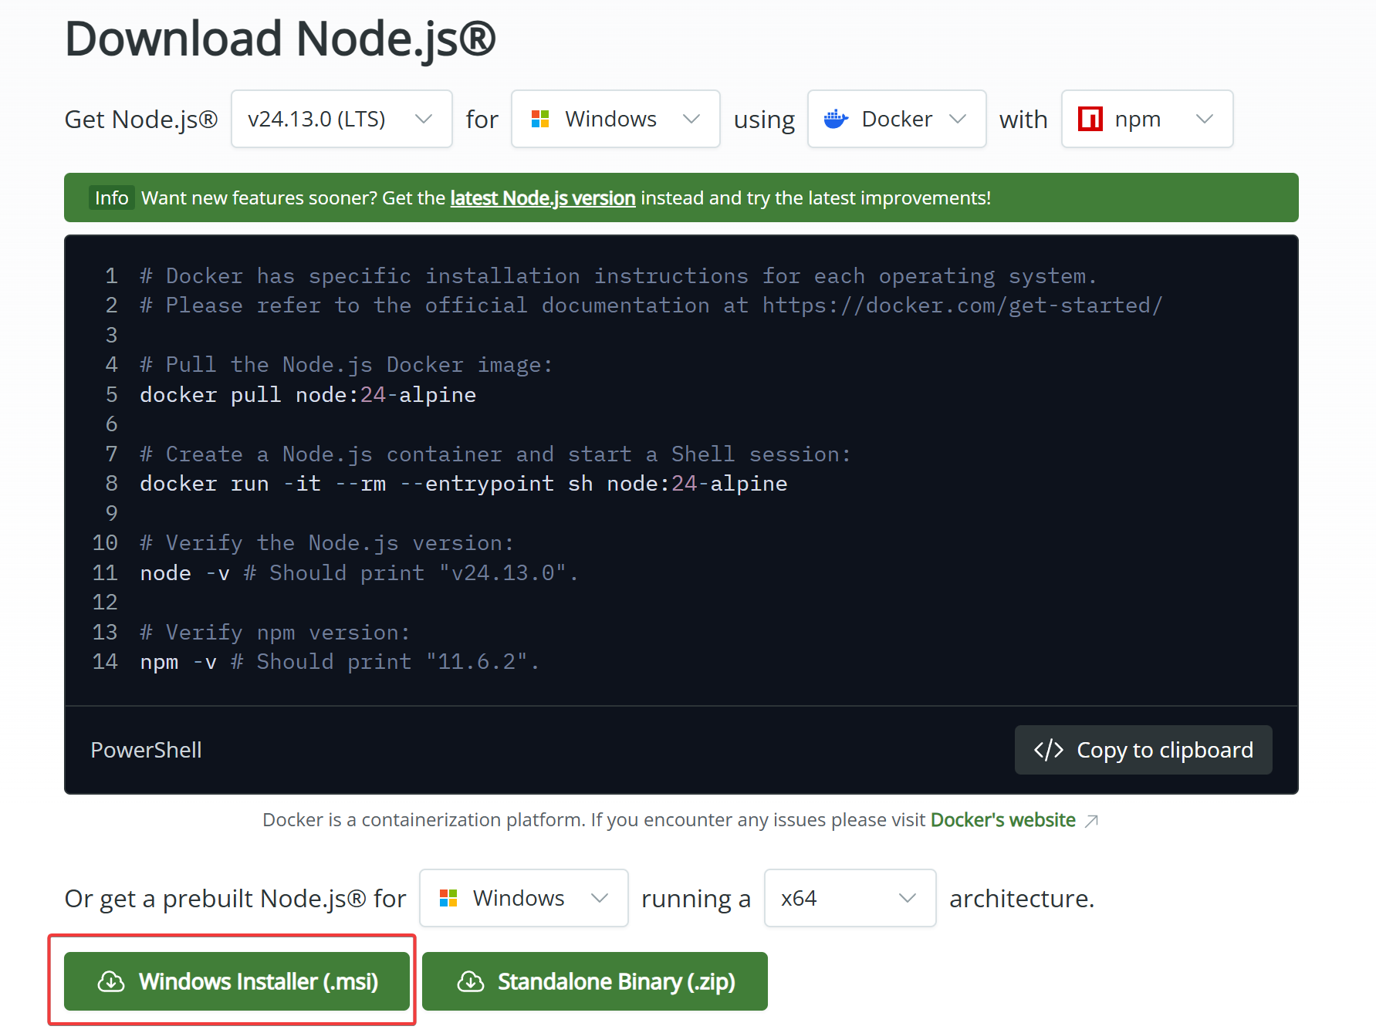Open the npm package manager dropdown
The width and height of the screenshot is (1376, 1033).
(x=1147, y=119)
